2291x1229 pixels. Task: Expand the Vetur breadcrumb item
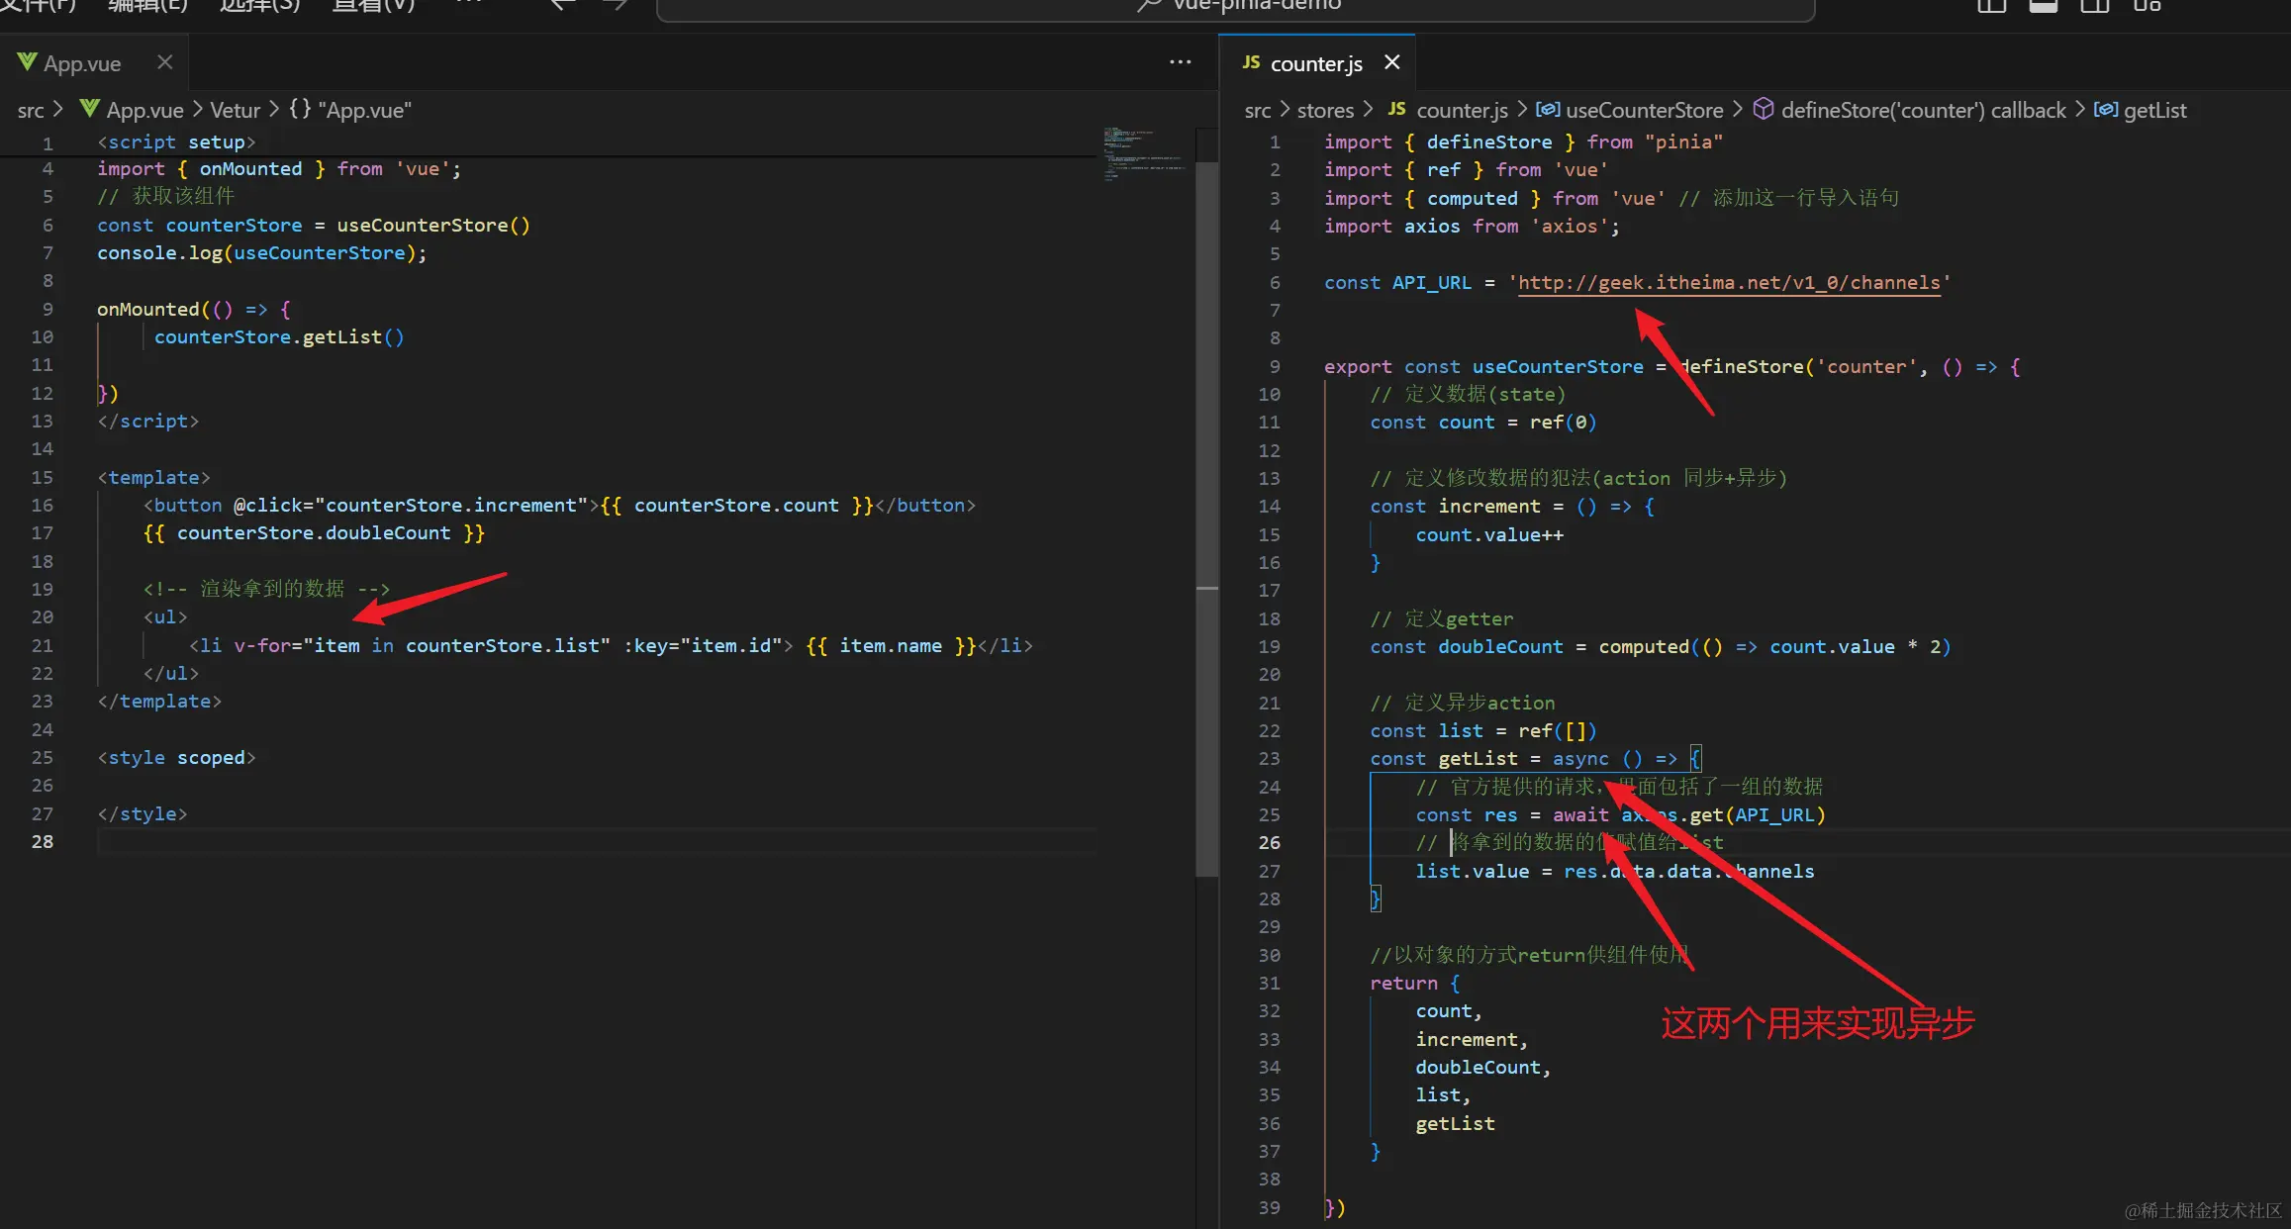click(235, 110)
